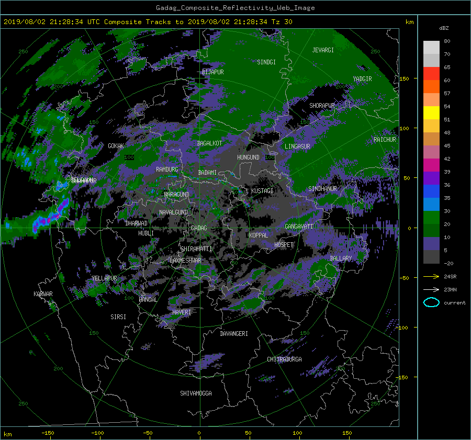The width and height of the screenshot is (471, 440).
Task: Select the green 20 dBZ color swatch
Action: click(431, 218)
